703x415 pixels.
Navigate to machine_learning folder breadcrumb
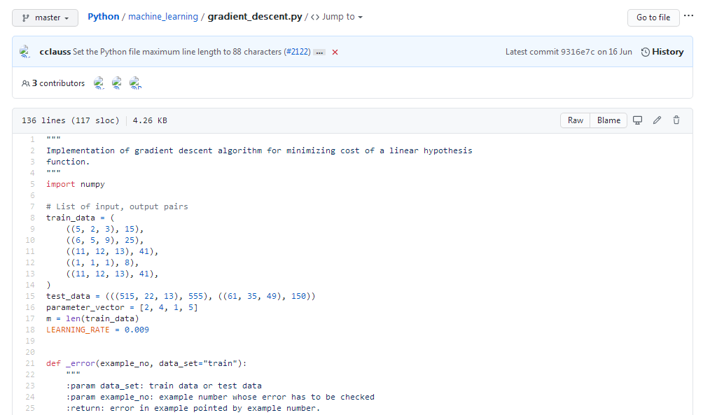pyautogui.click(x=162, y=17)
